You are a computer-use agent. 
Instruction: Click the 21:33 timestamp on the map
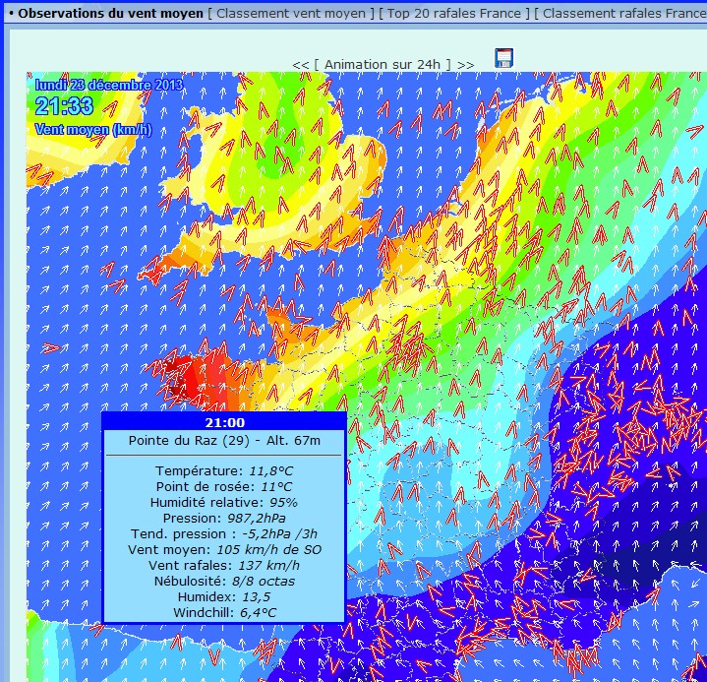[x=64, y=106]
